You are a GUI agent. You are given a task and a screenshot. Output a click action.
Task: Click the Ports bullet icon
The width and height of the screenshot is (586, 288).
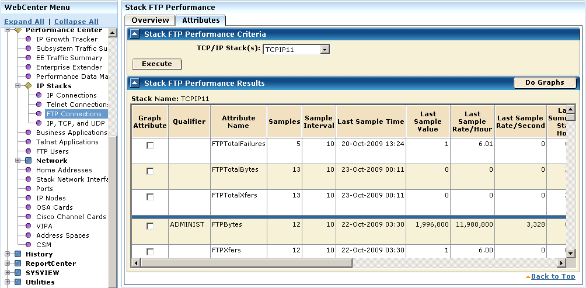[29, 189]
